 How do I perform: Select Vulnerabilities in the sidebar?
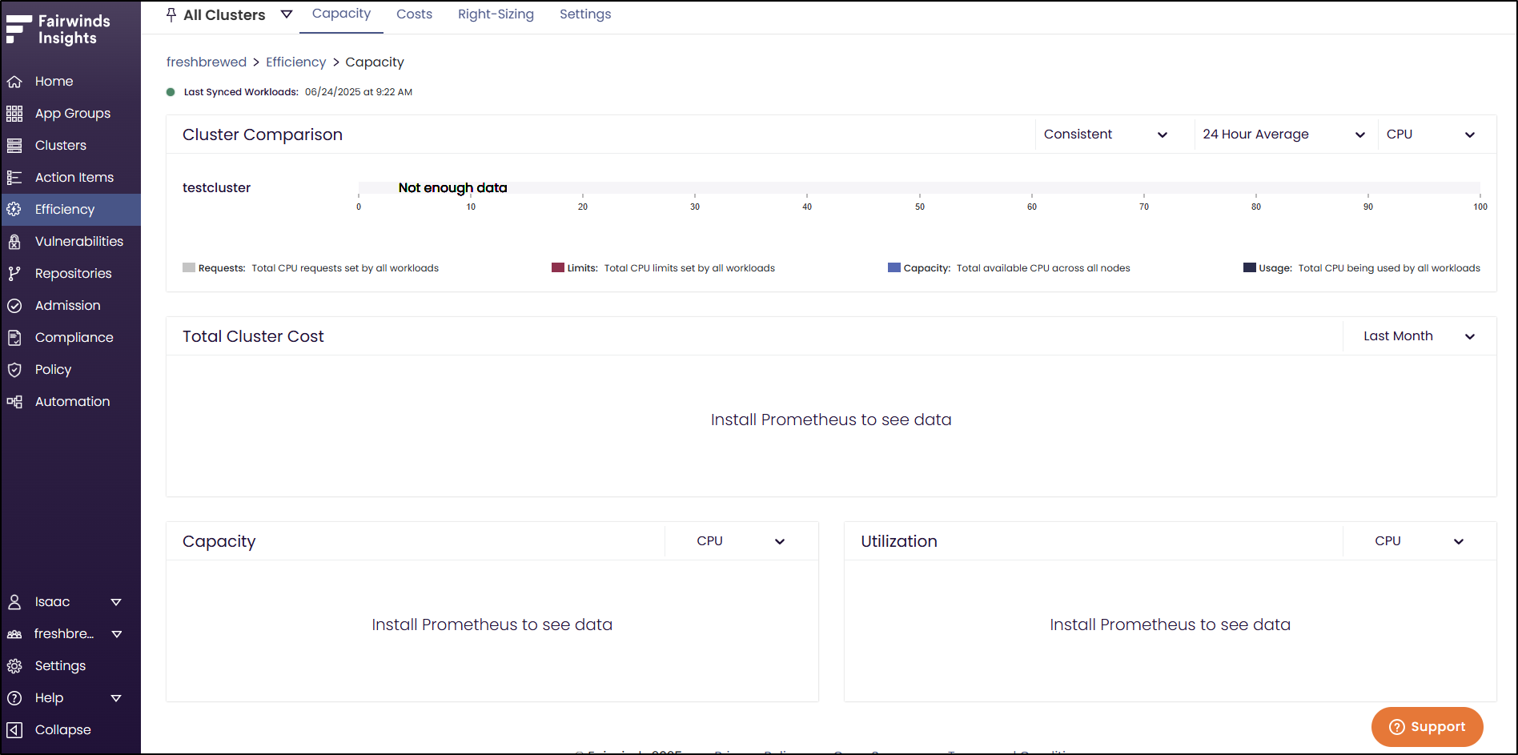click(x=70, y=242)
